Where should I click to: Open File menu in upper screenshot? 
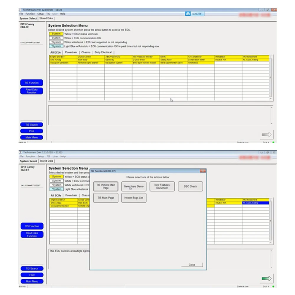tap(21, 14)
